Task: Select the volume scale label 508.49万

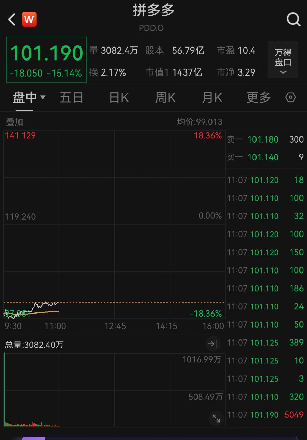Action: (205, 397)
